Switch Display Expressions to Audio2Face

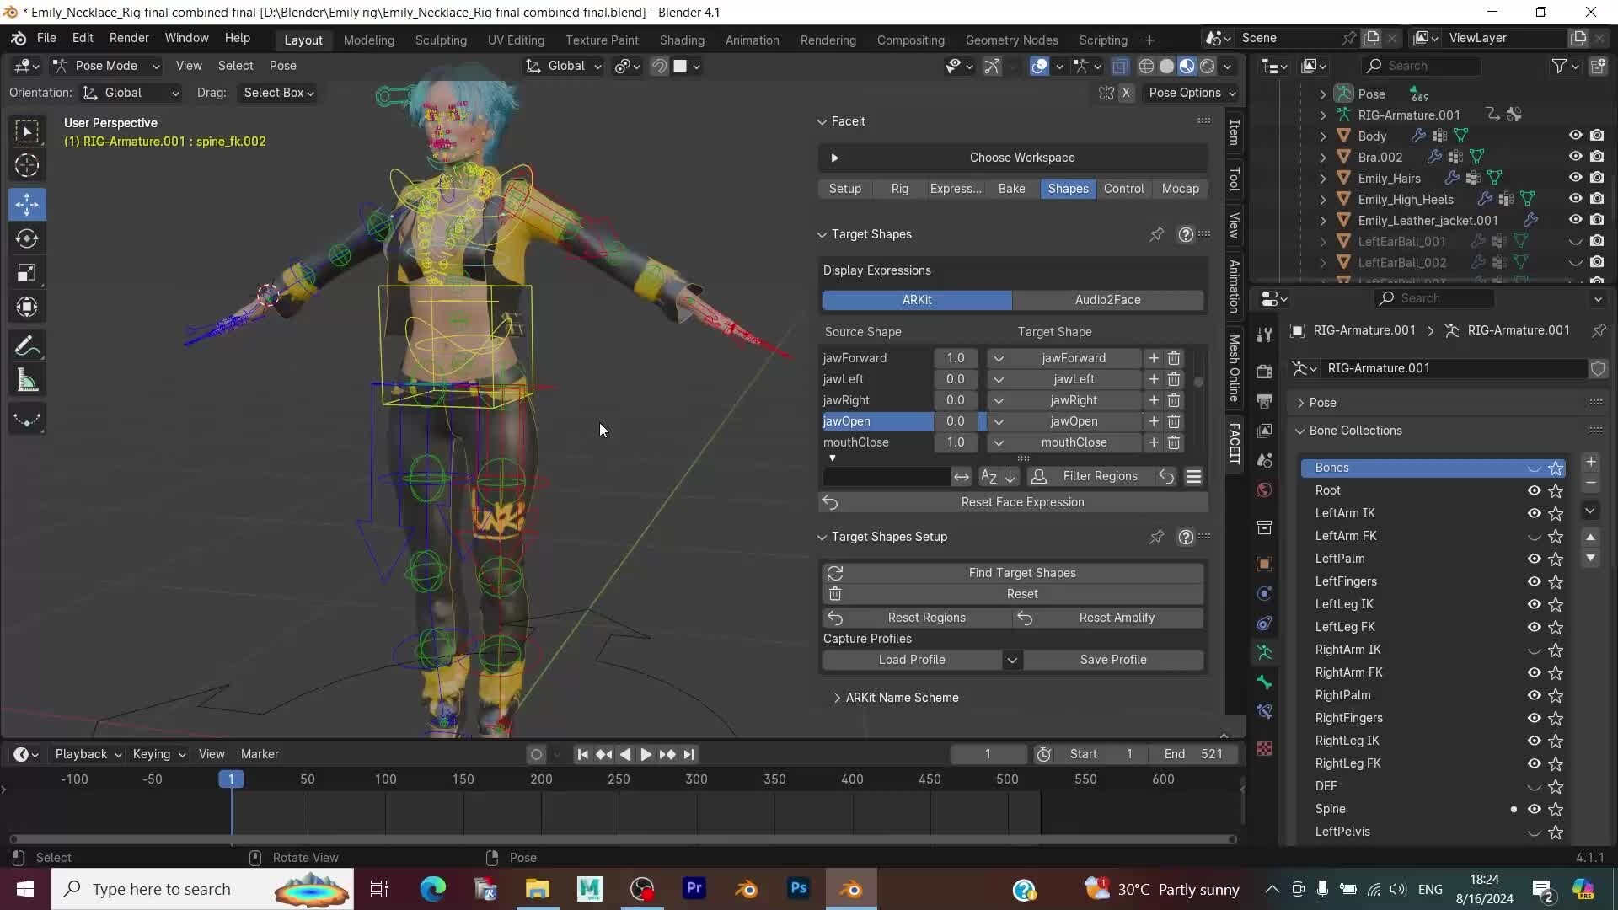click(1107, 300)
